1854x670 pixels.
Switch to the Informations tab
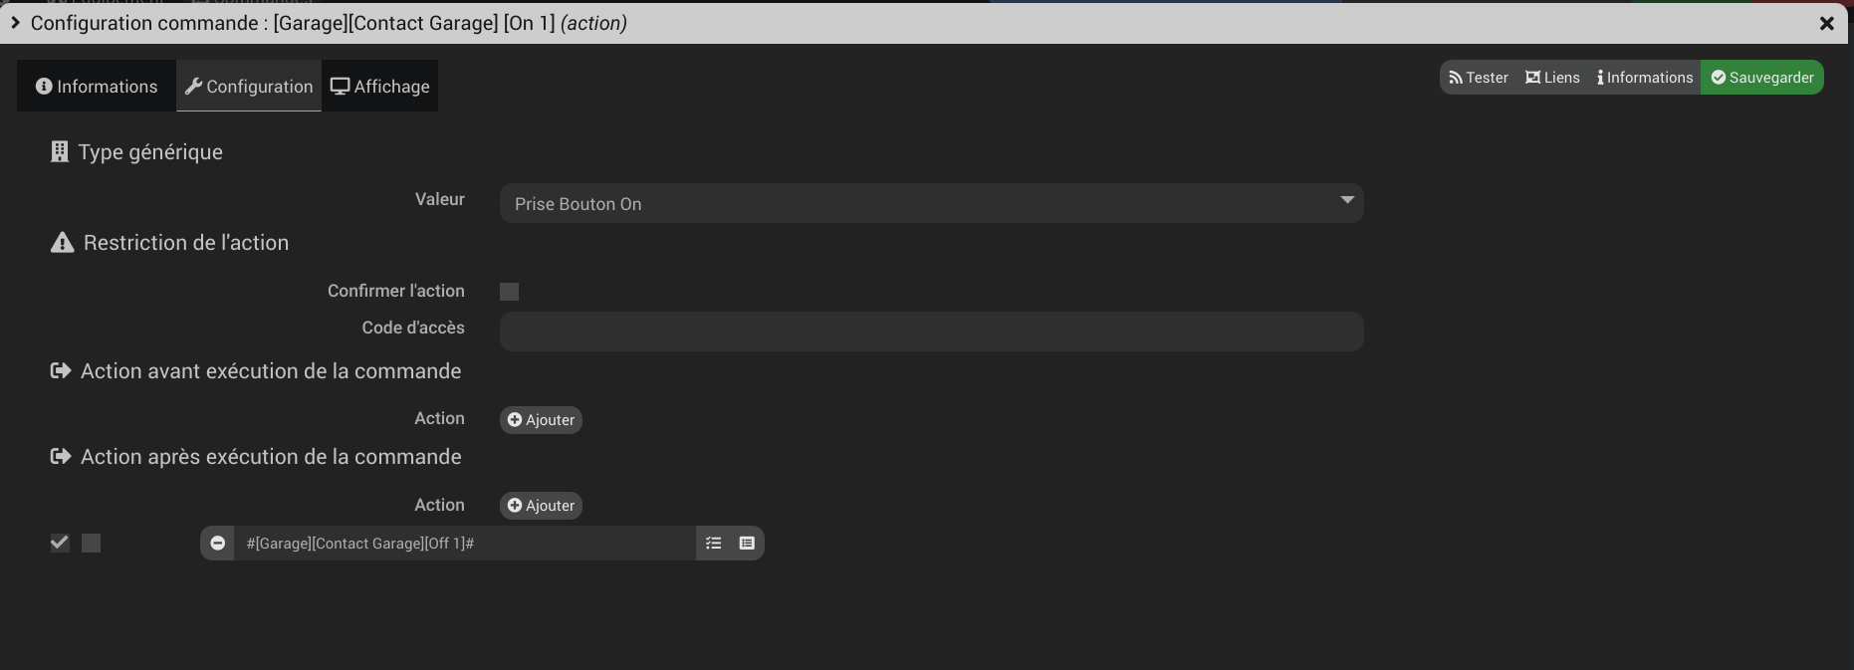click(97, 87)
